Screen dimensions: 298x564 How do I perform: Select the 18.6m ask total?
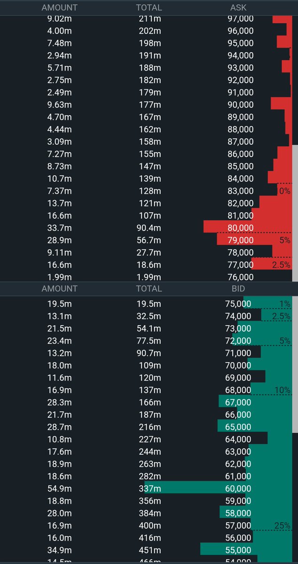[149, 265]
